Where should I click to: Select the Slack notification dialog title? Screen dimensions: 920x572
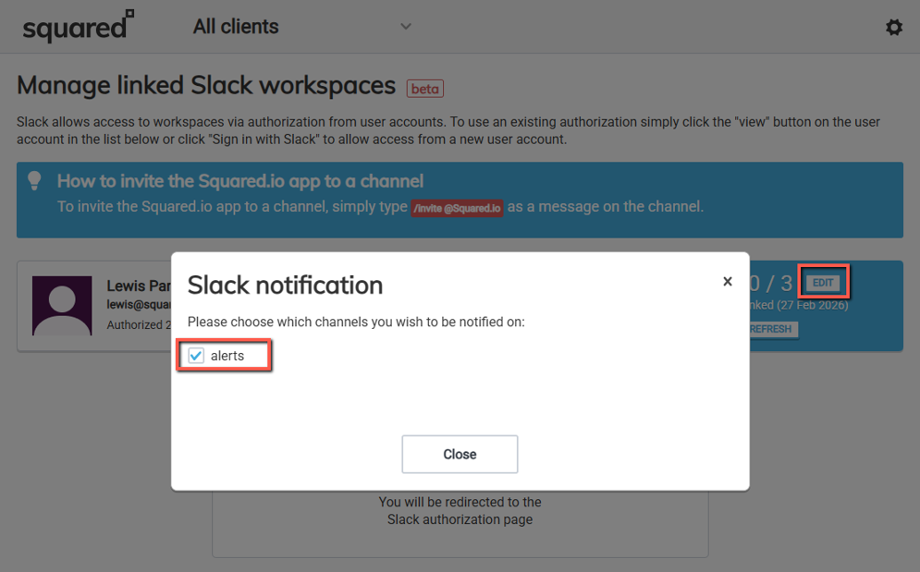point(285,285)
